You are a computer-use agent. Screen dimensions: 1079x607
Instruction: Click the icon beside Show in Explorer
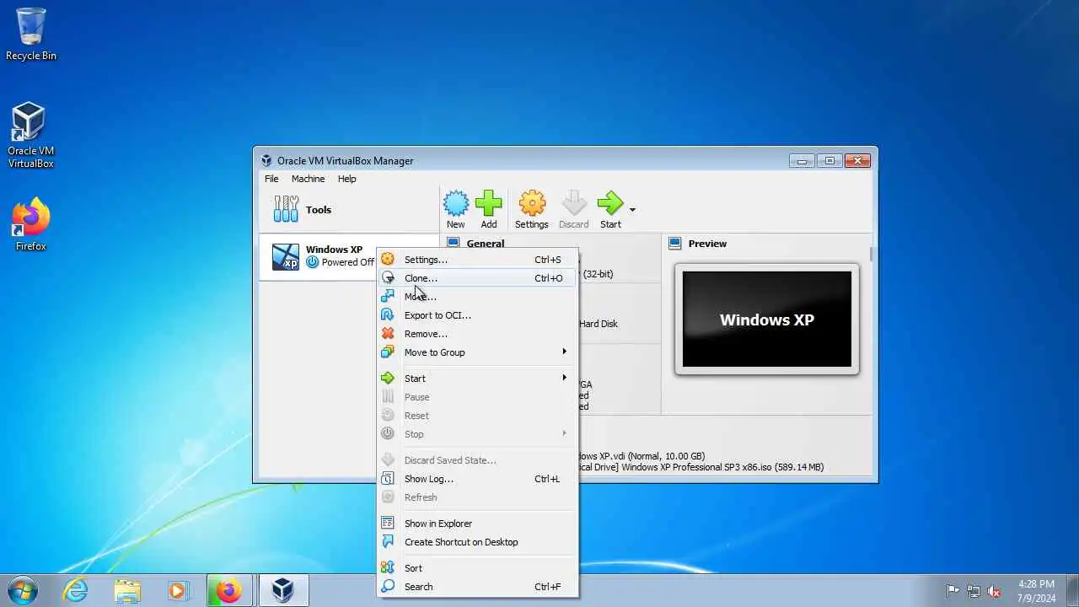tap(388, 524)
